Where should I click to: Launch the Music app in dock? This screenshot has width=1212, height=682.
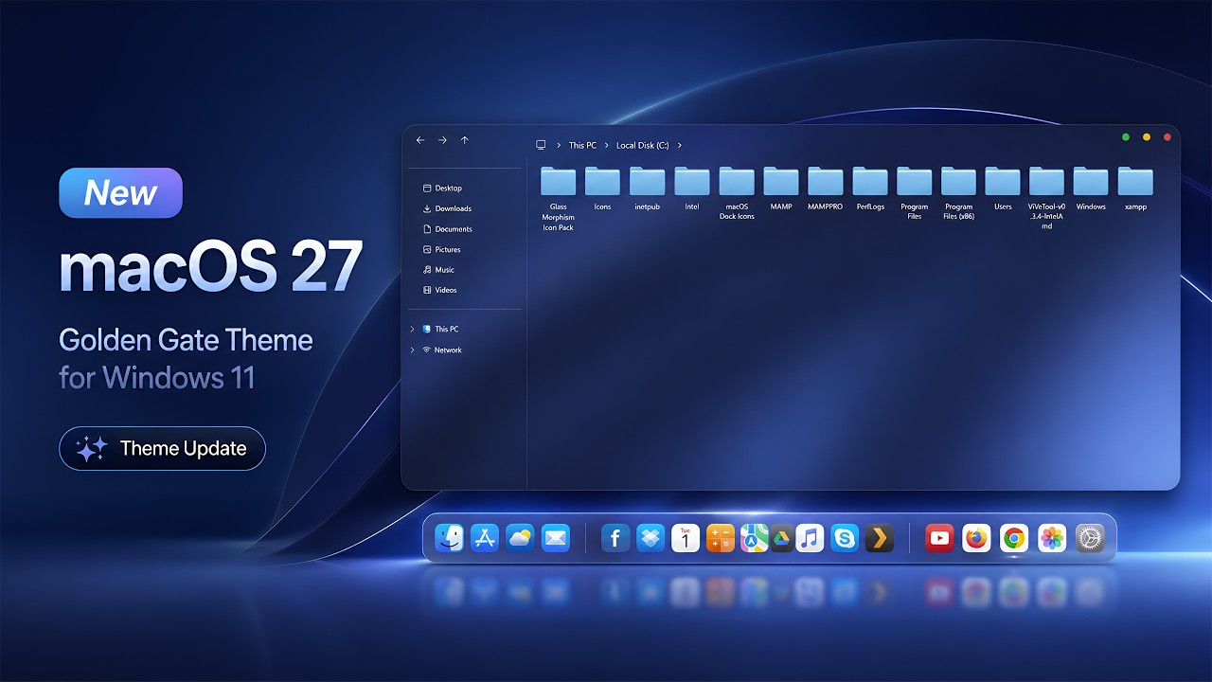(810, 538)
